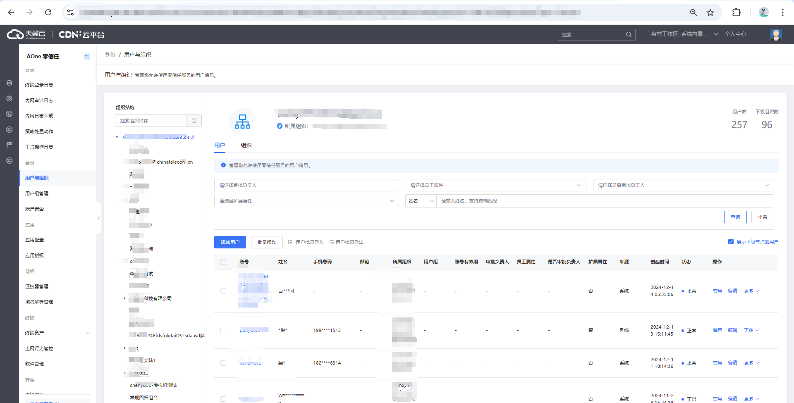The height and width of the screenshot is (403, 794).
Task: Click play-circle icon in left rail
Action: click(x=9, y=99)
